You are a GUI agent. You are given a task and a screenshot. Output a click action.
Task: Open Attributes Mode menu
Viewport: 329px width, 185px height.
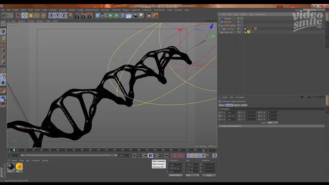coord(225,97)
